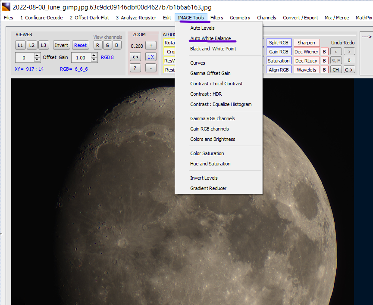Click the zoom out minus button
Screen dimensions: 373x305
(150, 68)
